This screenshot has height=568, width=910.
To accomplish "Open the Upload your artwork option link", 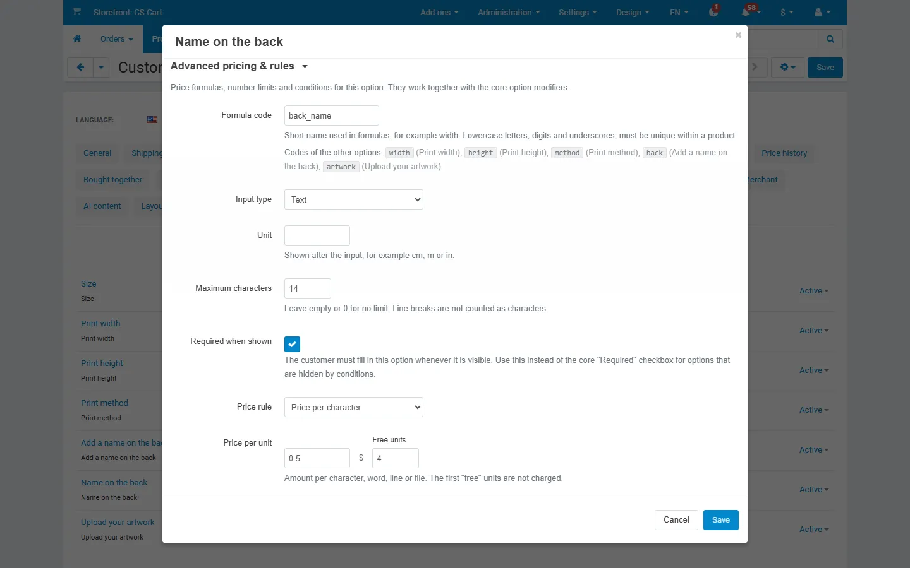I will (118, 523).
